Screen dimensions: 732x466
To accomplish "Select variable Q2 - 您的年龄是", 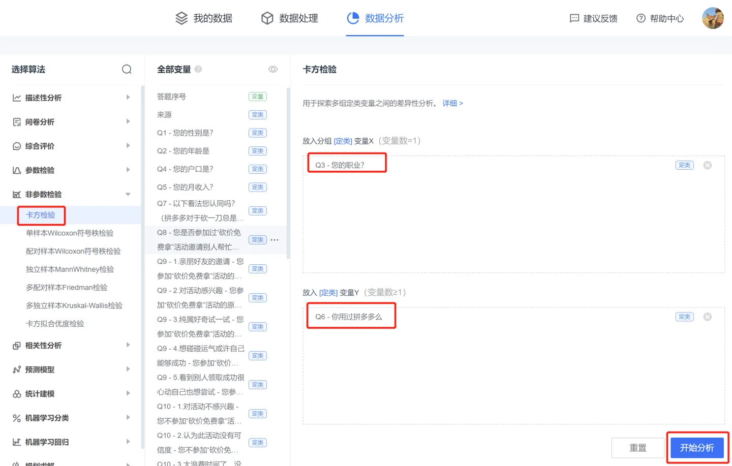I will pos(183,151).
